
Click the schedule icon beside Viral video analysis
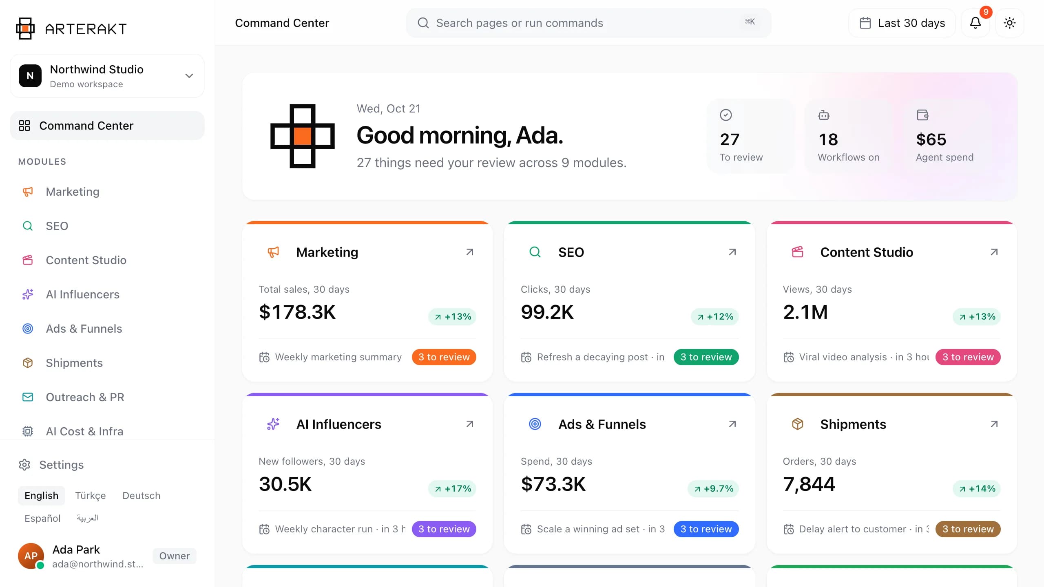[789, 357]
